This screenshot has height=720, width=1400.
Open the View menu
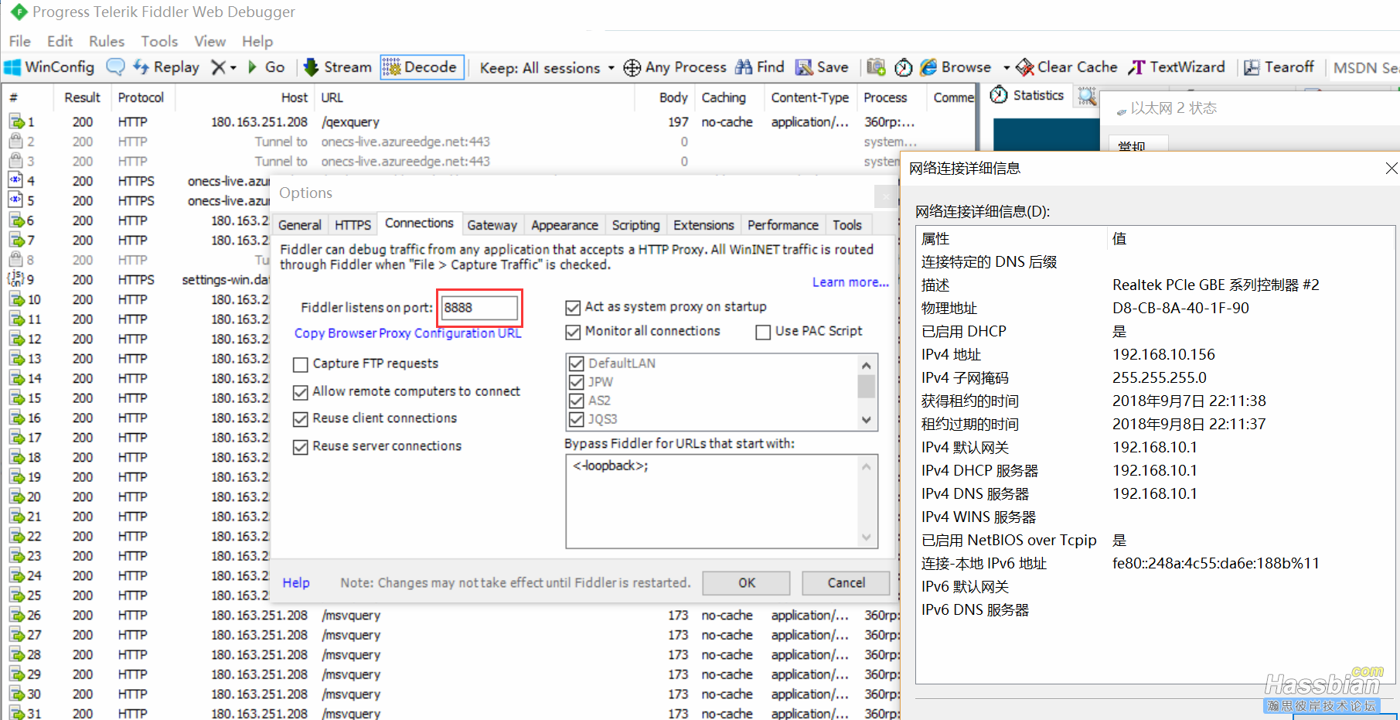209,41
